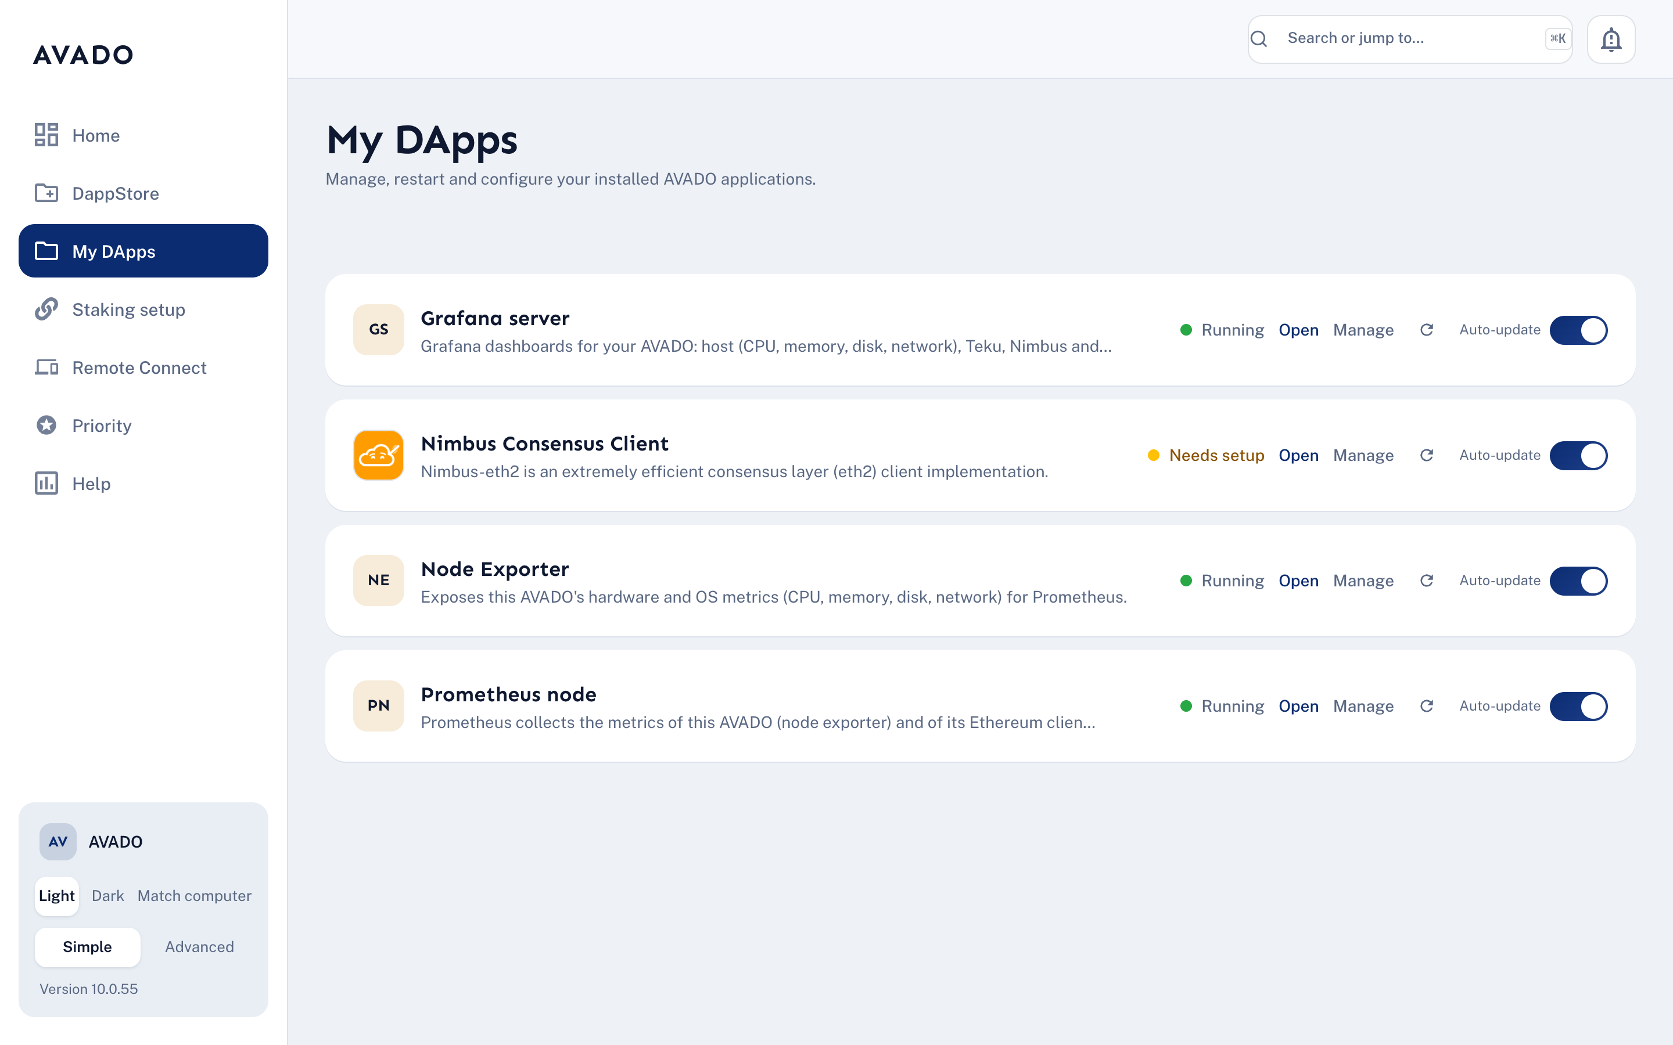Click the Prometheus node PN app icon

click(378, 705)
